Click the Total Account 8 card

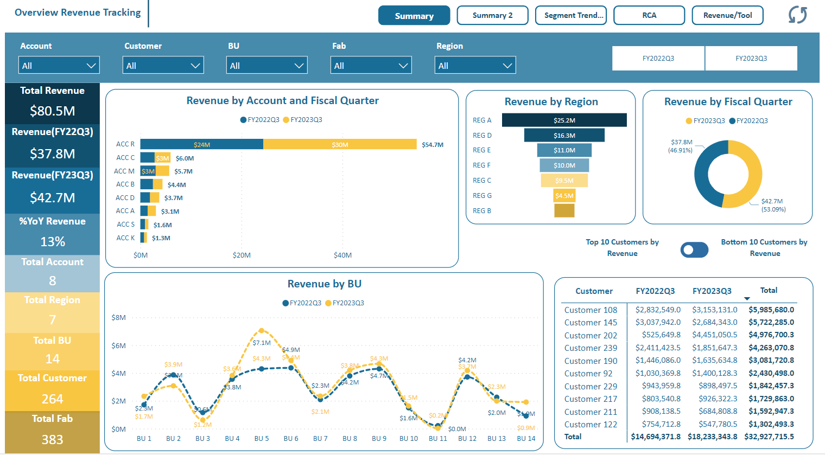[53, 273]
